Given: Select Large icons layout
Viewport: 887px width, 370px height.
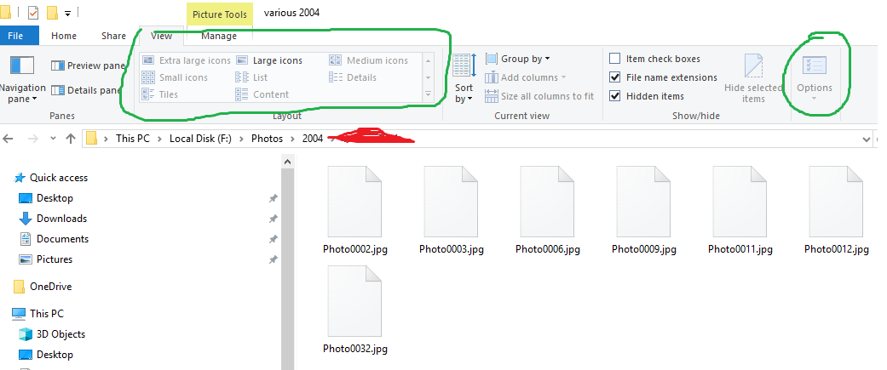Looking at the screenshot, I should tap(269, 60).
